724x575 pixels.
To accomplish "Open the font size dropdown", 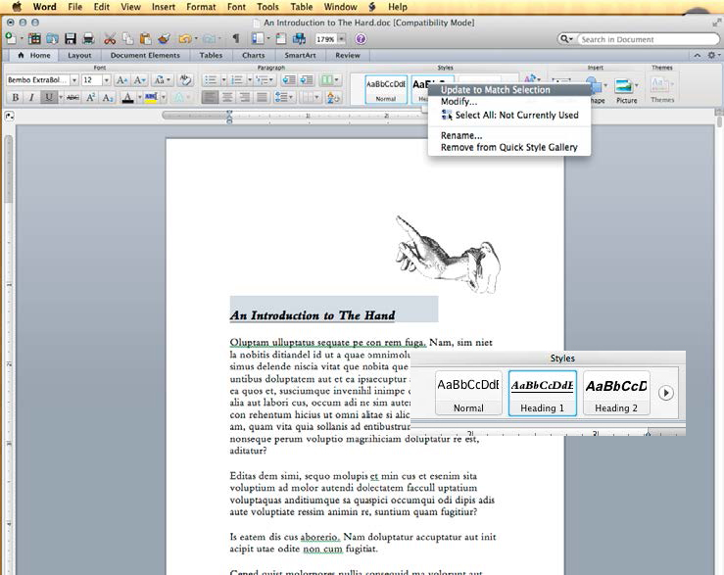I will tap(106, 80).
